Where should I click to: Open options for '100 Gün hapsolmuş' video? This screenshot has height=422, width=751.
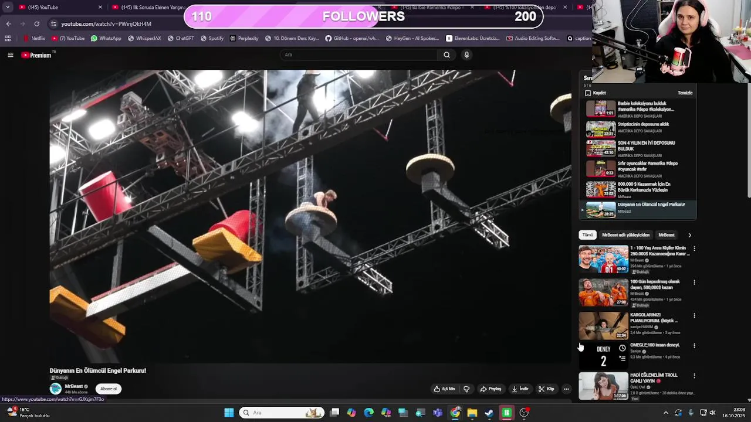pos(695,282)
